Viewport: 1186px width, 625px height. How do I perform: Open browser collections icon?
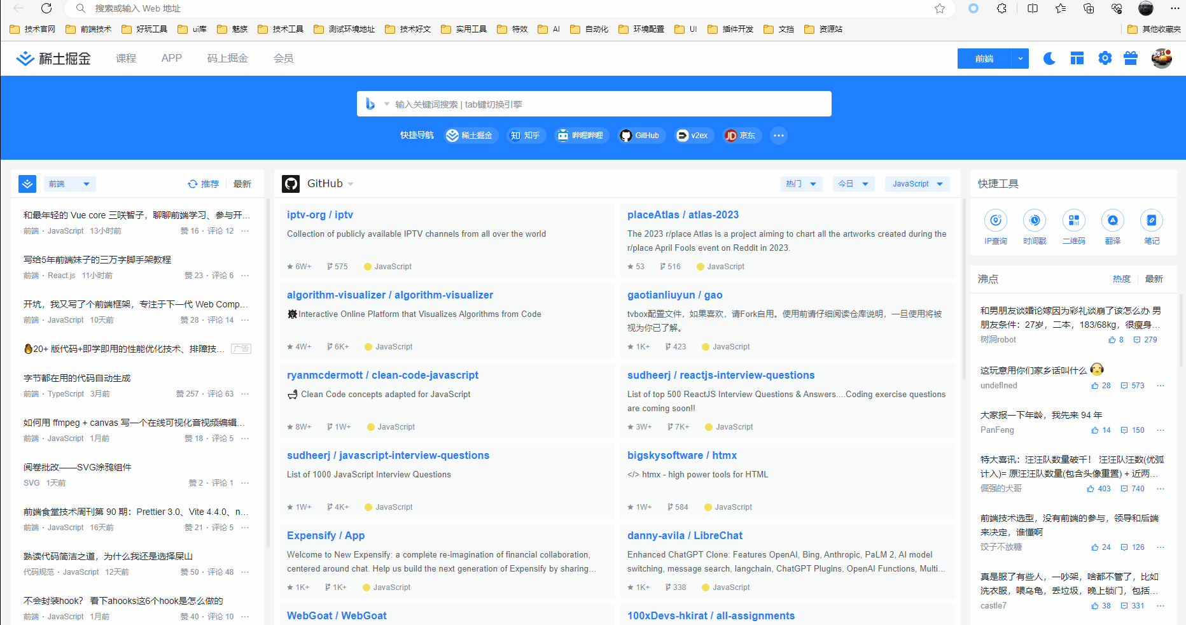pos(1089,8)
